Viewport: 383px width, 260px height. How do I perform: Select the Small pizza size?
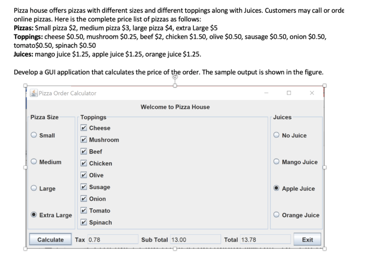[34, 135]
